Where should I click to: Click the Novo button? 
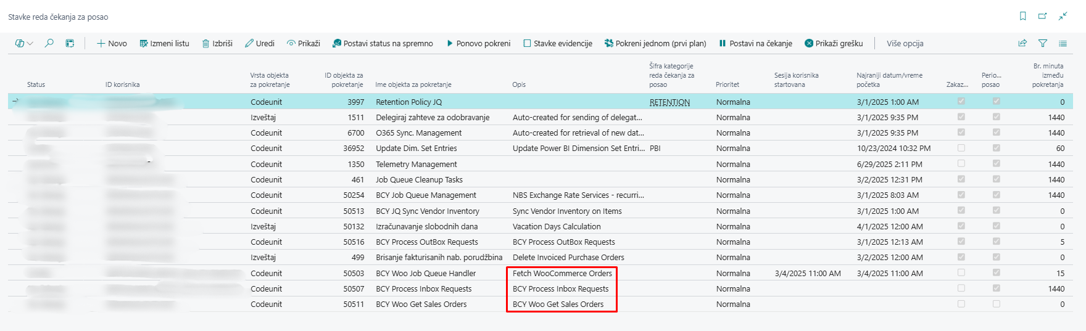click(112, 43)
